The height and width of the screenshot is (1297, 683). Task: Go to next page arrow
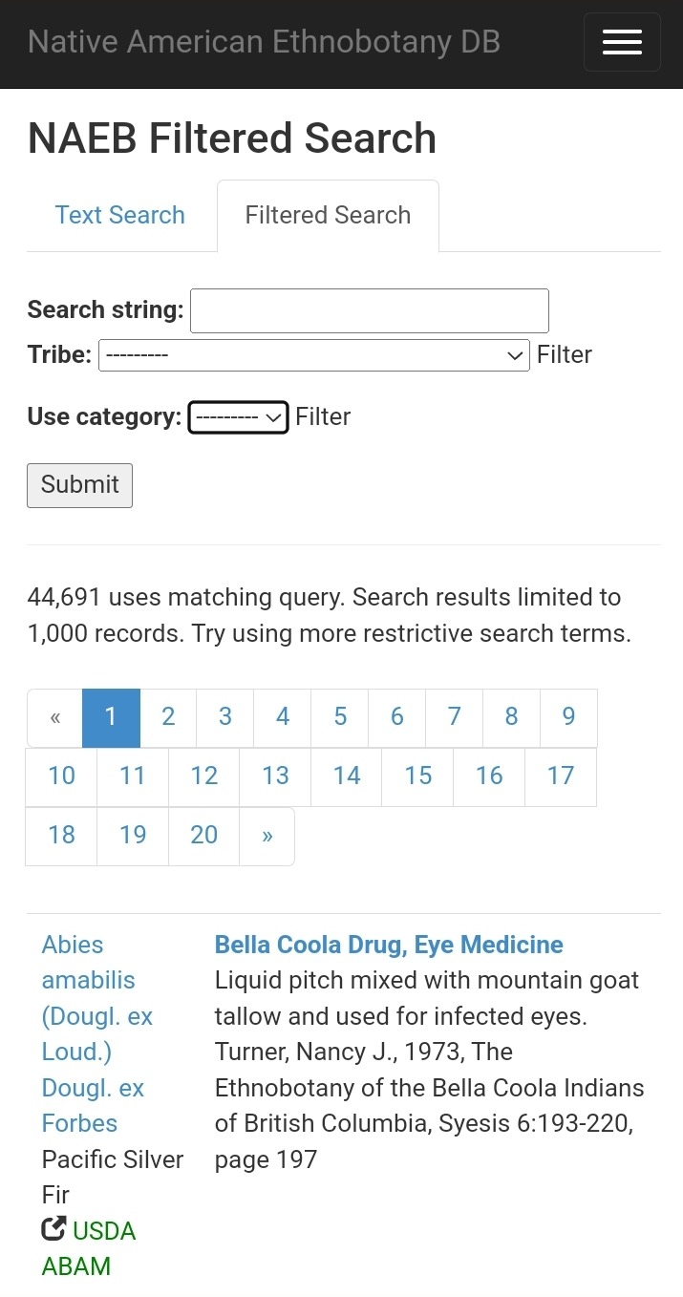[267, 836]
